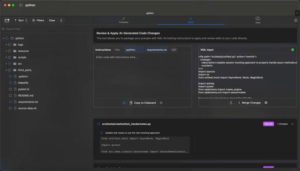This screenshot has height=171, width=300.
Task: Click the refresh icon next to Clear
Action: pyautogui.click(x=61, y=20)
